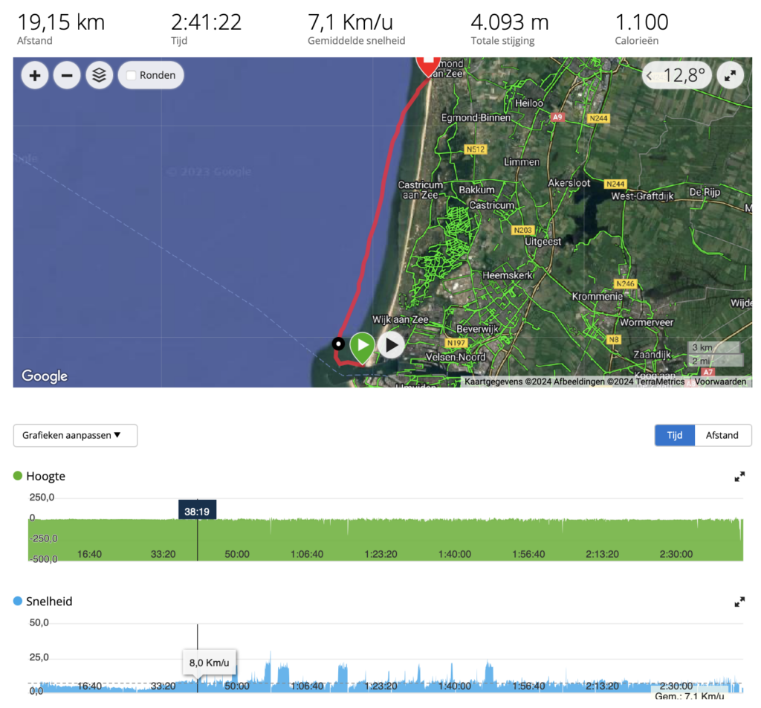Click the black route position dot

pyautogui.click(x=338, y=344)
